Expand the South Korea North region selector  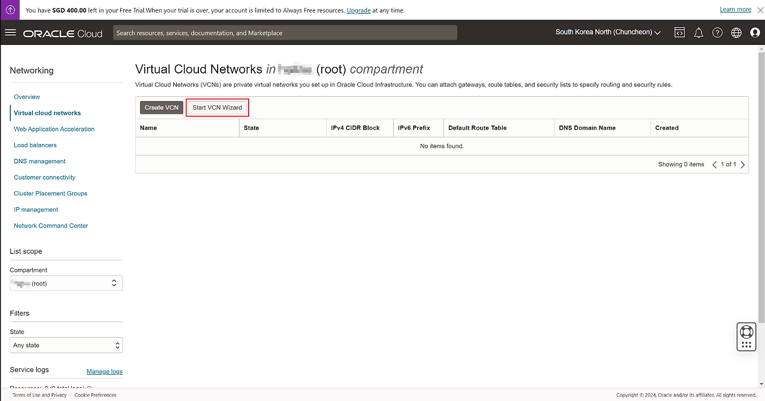tap(608, 32)
